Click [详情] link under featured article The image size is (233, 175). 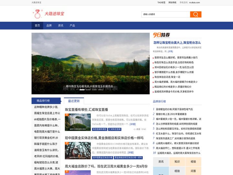click(170, 52)
